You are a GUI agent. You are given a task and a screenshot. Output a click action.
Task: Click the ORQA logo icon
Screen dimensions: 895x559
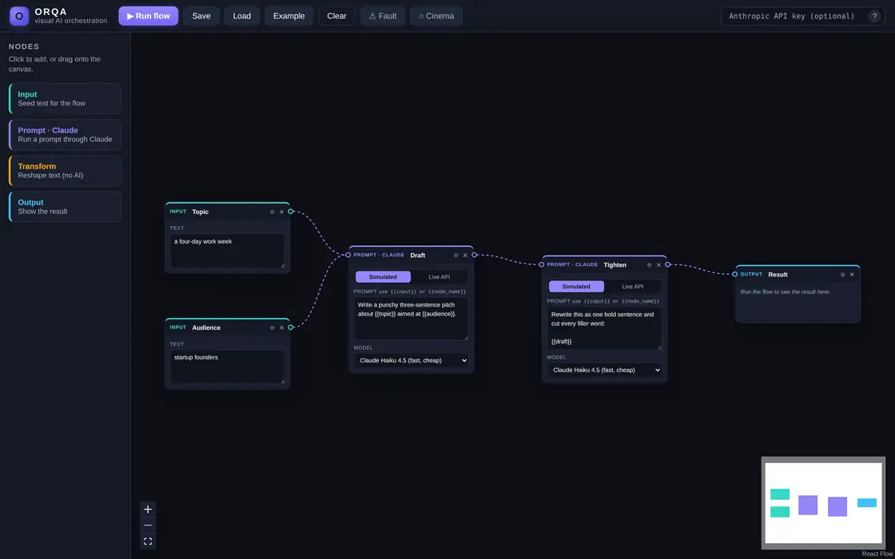pyautogui.click(x=19, y=16)
